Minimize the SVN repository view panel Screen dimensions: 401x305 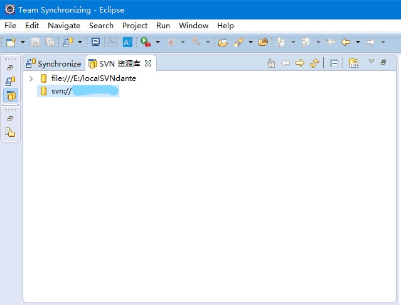(383, 62)
